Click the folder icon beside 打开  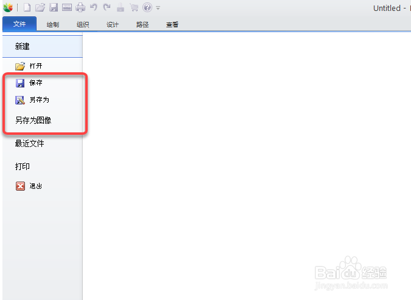coord(20,66)
